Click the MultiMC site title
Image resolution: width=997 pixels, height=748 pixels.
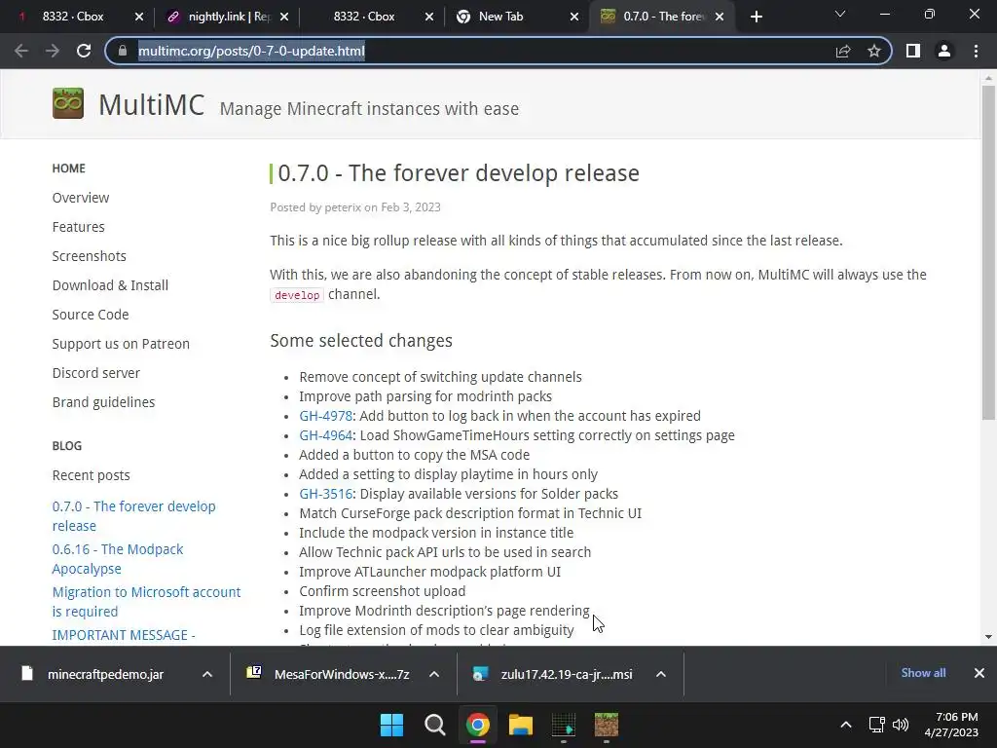[x=151, y=105]
